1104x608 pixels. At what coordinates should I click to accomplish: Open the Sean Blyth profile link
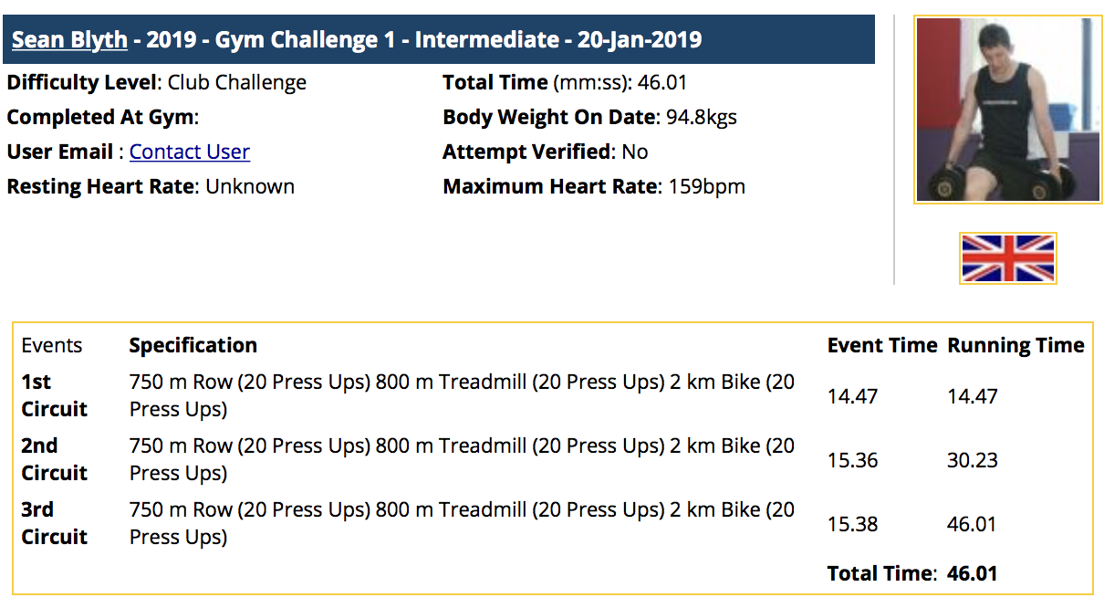(x=69, y=40)
